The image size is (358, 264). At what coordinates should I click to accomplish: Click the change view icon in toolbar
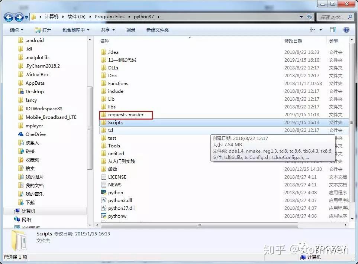click(312, 30)
